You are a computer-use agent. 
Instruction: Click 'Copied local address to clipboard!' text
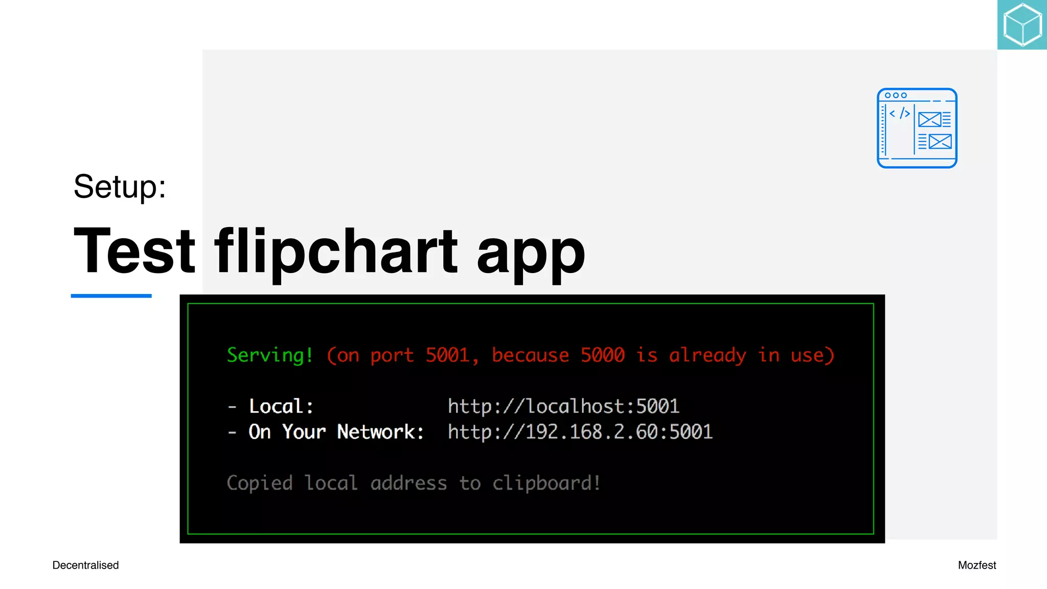(414, 483)
